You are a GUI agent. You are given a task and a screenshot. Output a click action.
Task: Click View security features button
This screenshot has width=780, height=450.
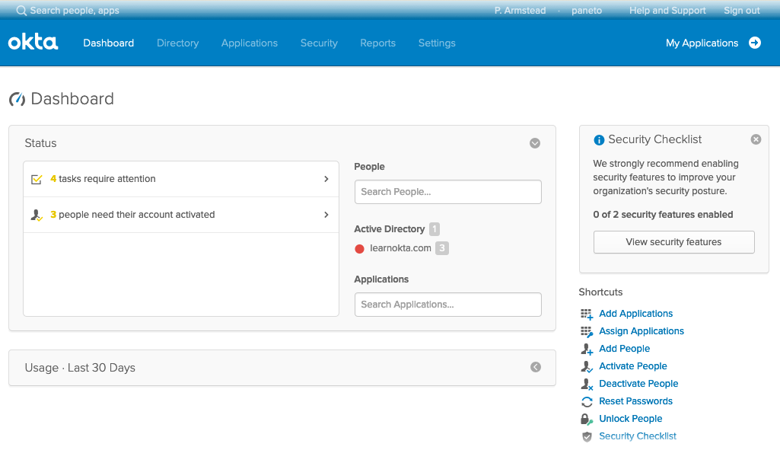673,242
